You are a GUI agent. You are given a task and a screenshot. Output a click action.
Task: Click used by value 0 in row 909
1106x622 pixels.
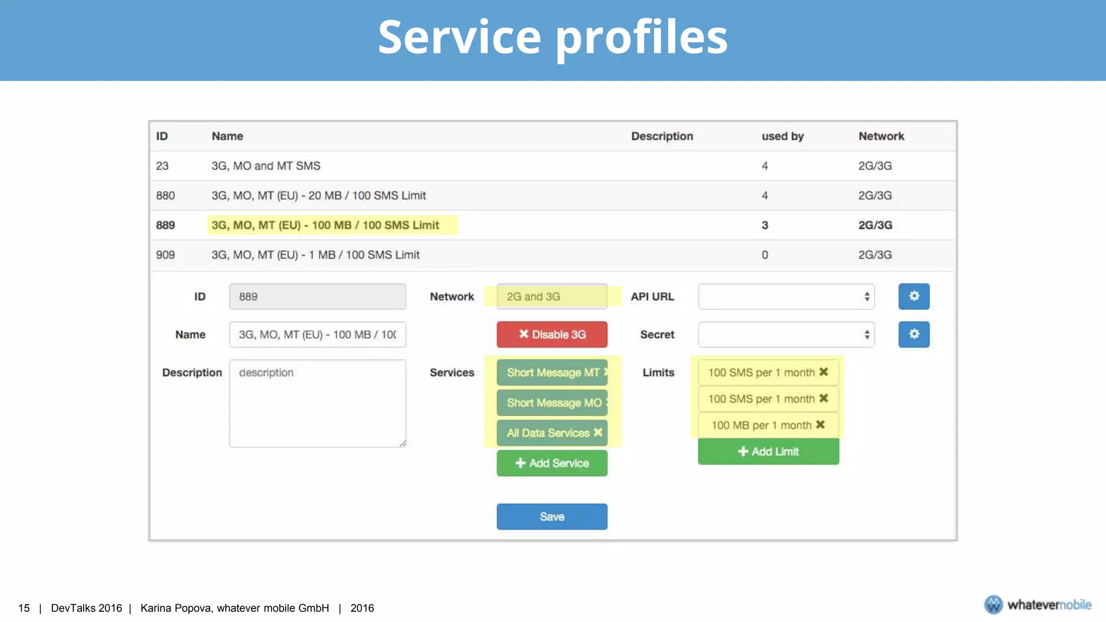tap(765, 255)
